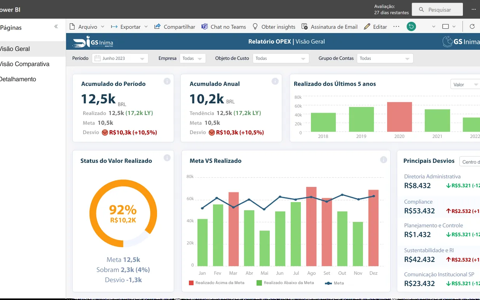Open the Valor dropdown on 5-year chart
The height and width of the screenshot is (300, 480).
pyautogui.click(x=465, y=84)
